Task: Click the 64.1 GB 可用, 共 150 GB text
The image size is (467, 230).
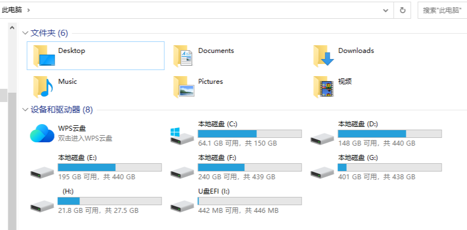Action: [x=238, y=143]
